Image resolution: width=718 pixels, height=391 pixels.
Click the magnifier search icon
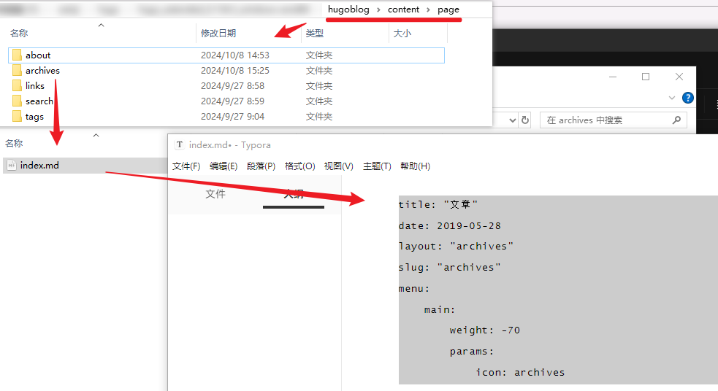676,120
